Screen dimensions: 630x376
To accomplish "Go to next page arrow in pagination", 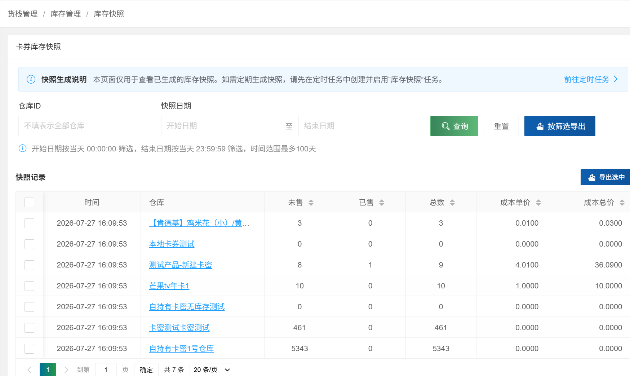I will 66,370.
